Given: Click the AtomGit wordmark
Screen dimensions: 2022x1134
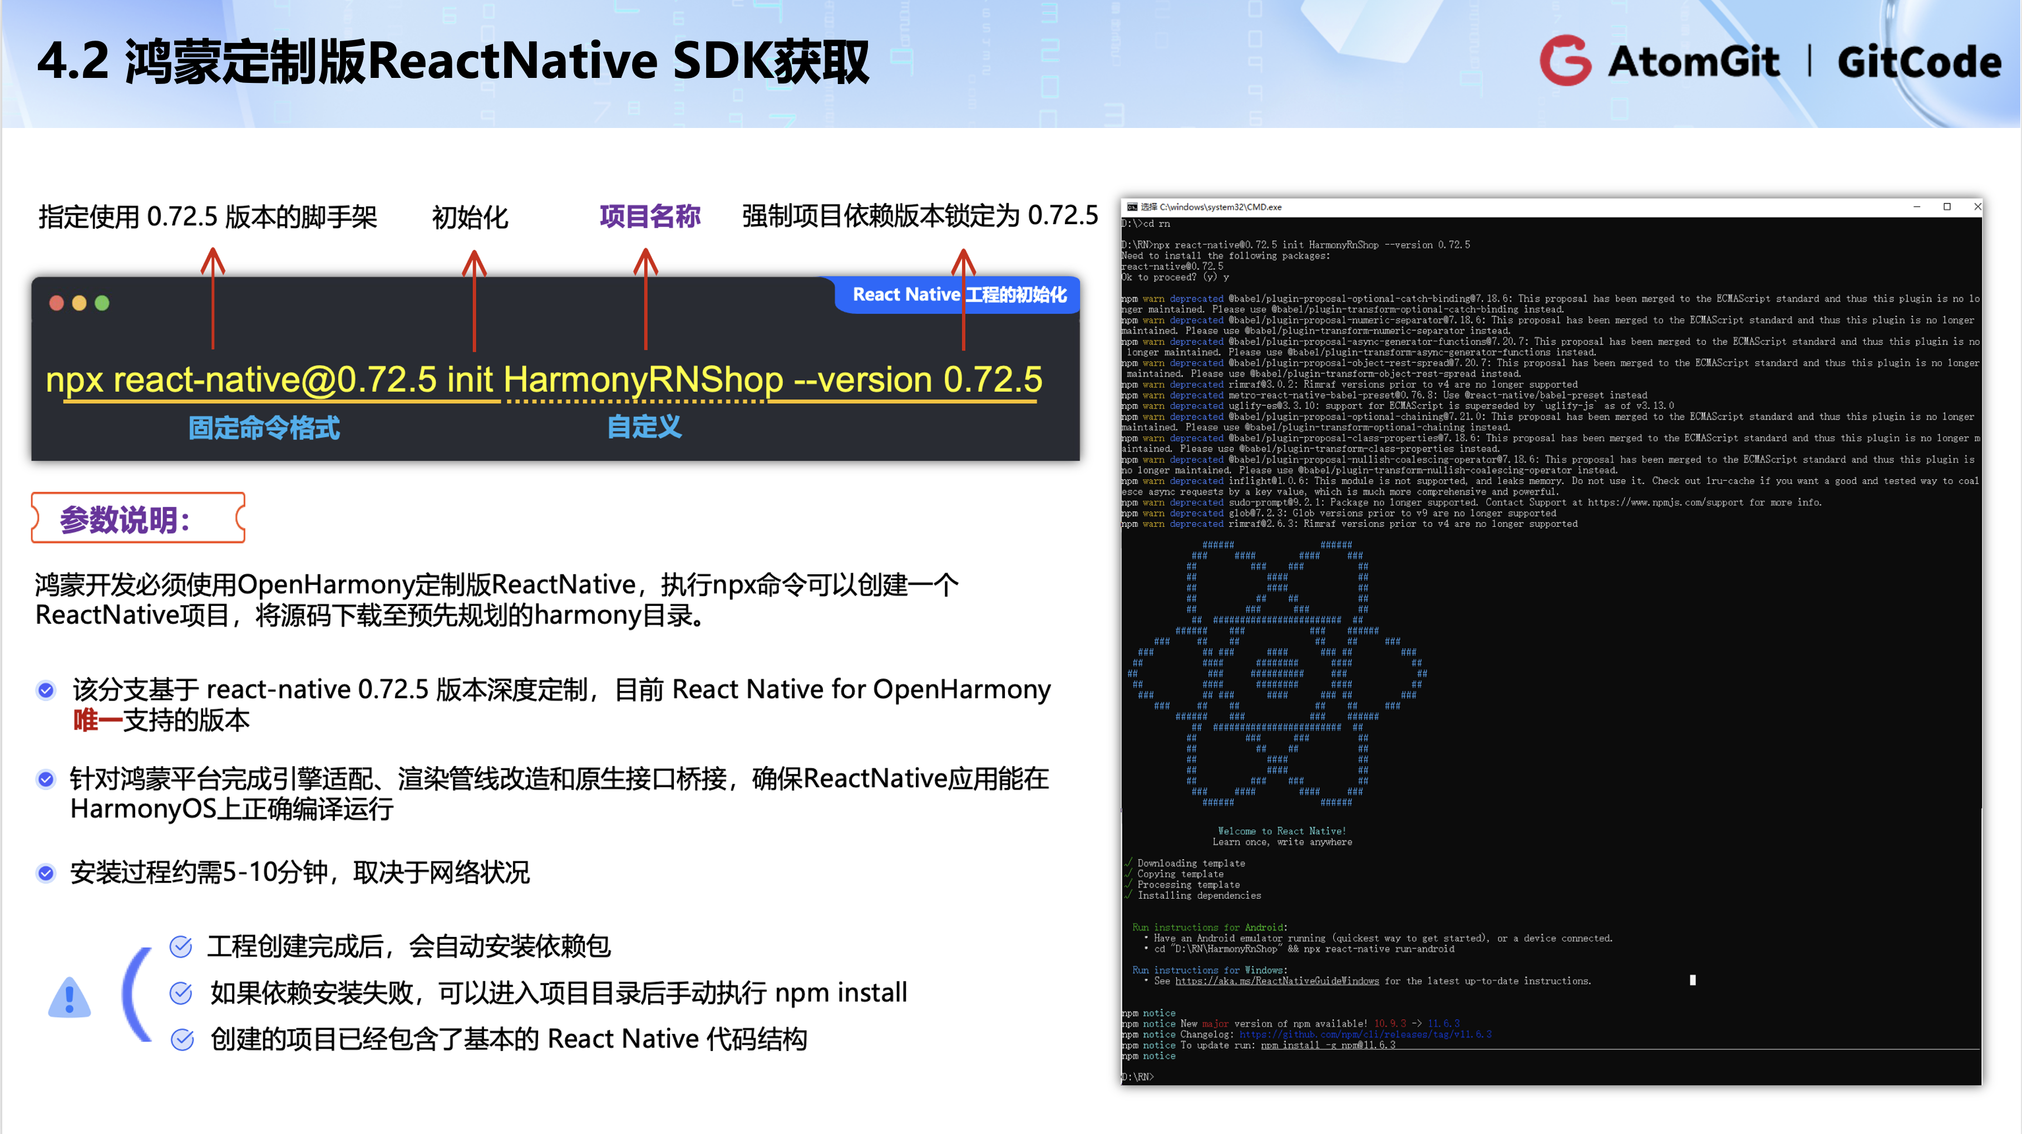Looking at the screenshot, I should [1693, 61].
